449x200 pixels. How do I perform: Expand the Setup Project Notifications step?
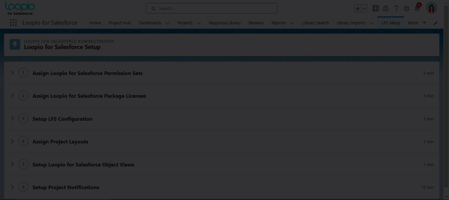click(12, 187)
